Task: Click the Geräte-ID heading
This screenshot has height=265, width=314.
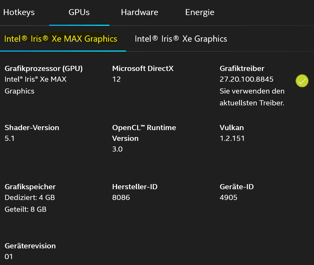Action: (x=237, y=187)
